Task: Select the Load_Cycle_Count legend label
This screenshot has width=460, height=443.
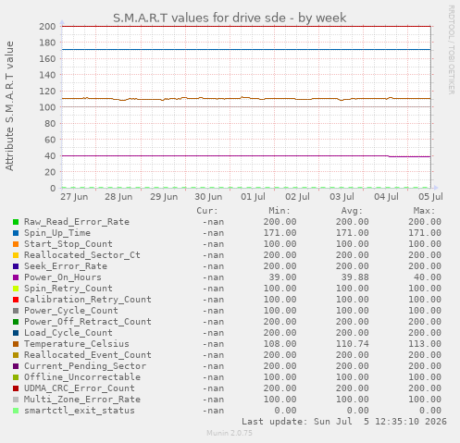Action: tap(68, 333)
